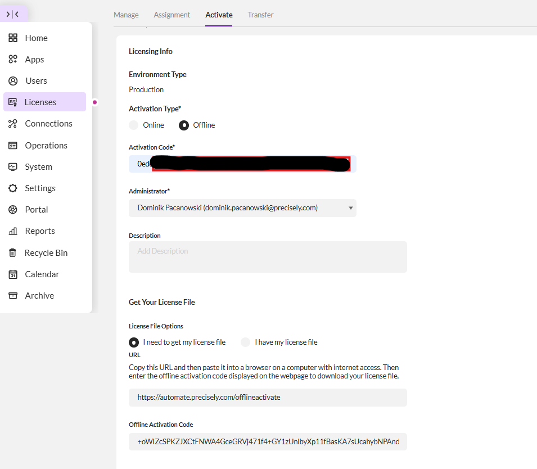Click the System monitor icon
The height and width of the screenshot is (469, 537).
(x=13, y=167)
